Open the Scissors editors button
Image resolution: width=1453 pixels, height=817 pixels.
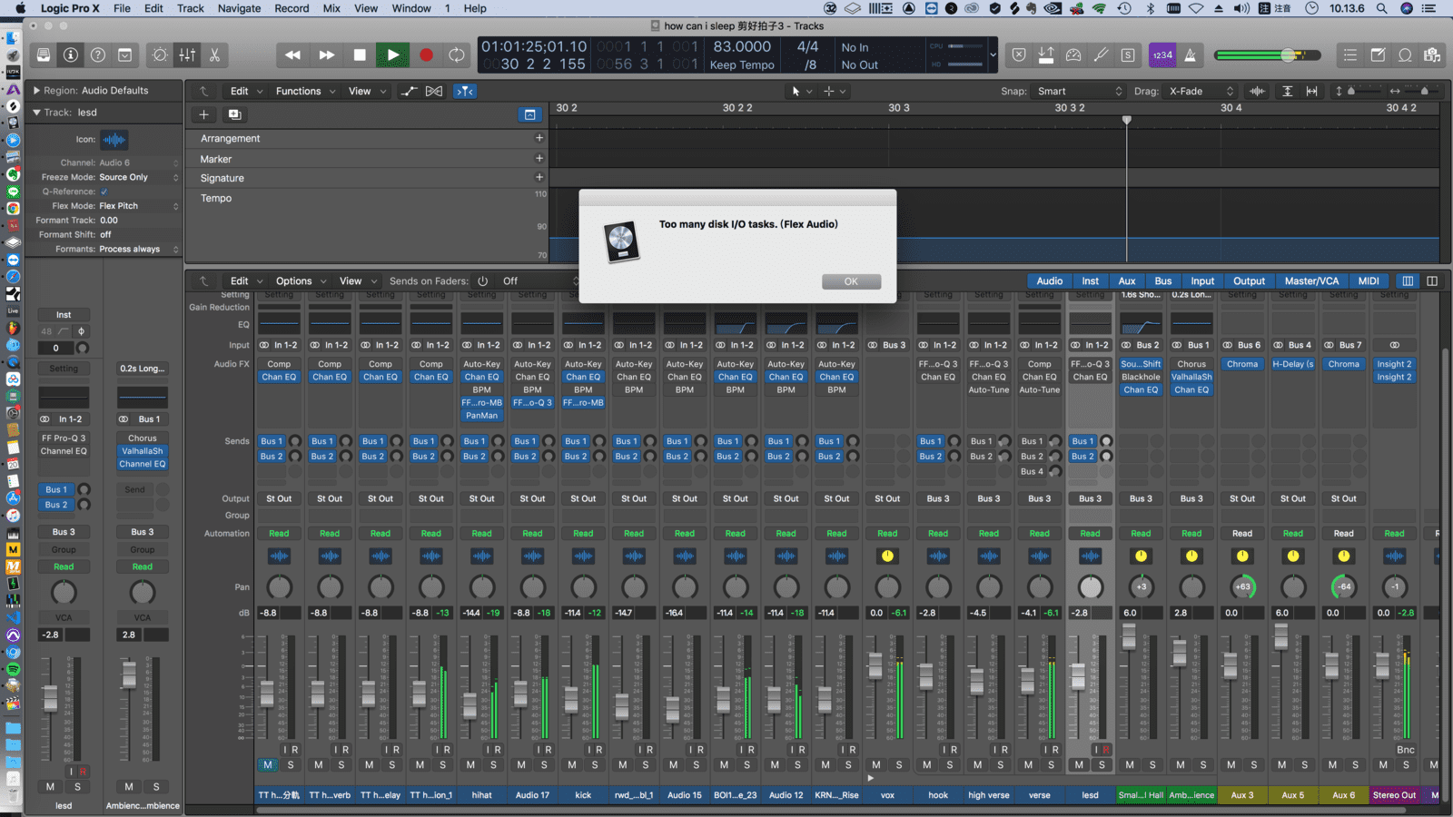[214, 55]
